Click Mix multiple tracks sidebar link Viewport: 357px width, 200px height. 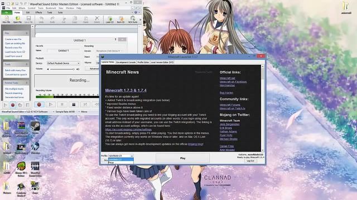click(x=14, y=89)
